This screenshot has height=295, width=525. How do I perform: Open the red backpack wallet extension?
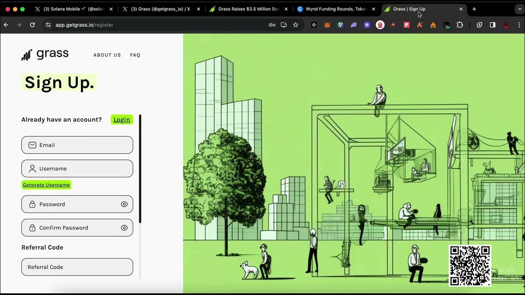(x=380, y=25)
